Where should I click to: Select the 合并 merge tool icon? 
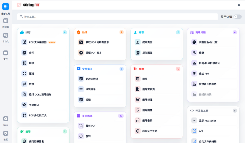[x=24, y=53]
